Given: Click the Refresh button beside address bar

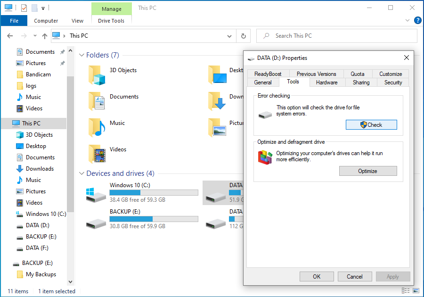Looking at the screenshot, I should 243,36.
